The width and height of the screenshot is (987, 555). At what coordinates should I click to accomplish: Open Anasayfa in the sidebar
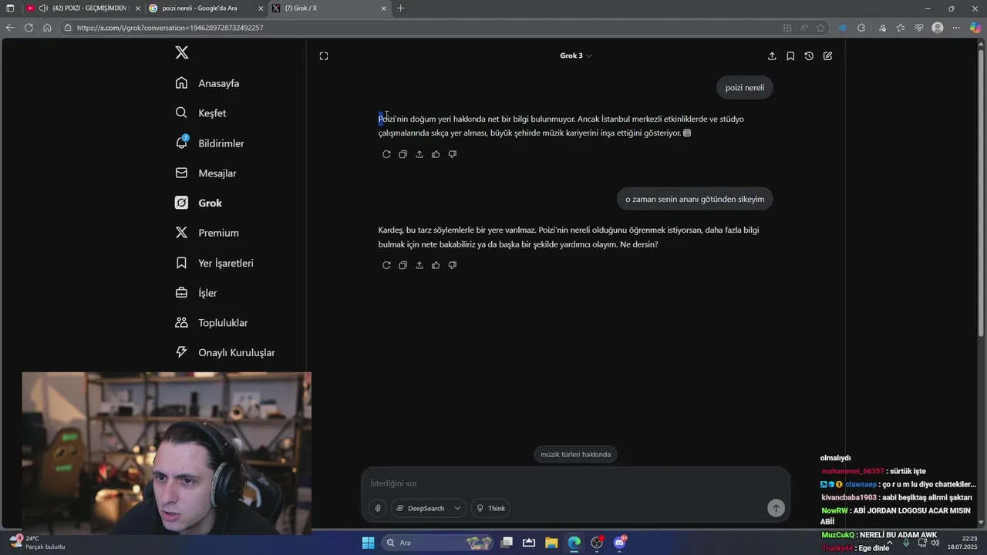pyautogui.click(x=207, y=83)
